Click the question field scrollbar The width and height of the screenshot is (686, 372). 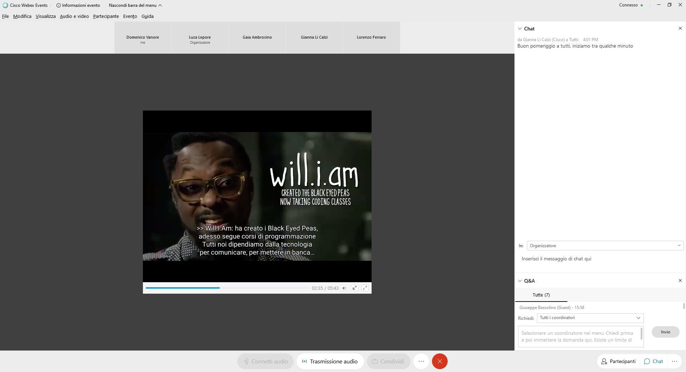point(642,334)
